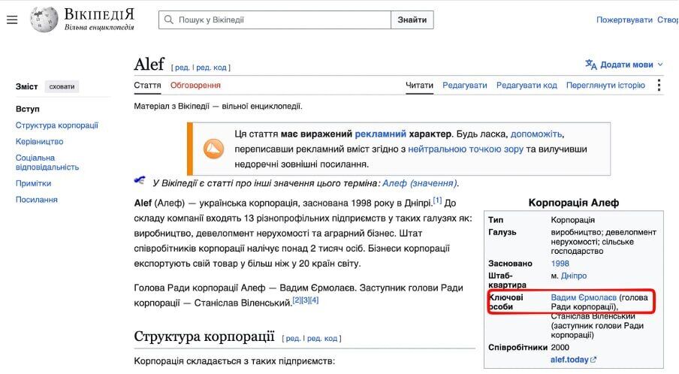Open the Редагувати код tab
This screenshot has height=374, width=679.
[527, 86]
